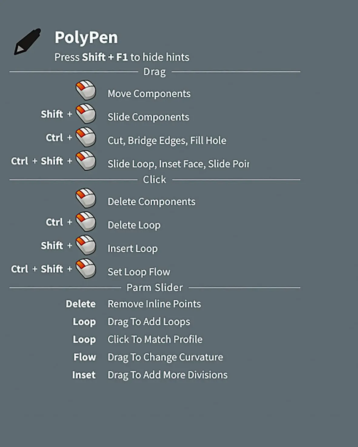
Task: Click mouse icon next to Slide Loop, Inset Face
Action: click(x=86, y=161)
